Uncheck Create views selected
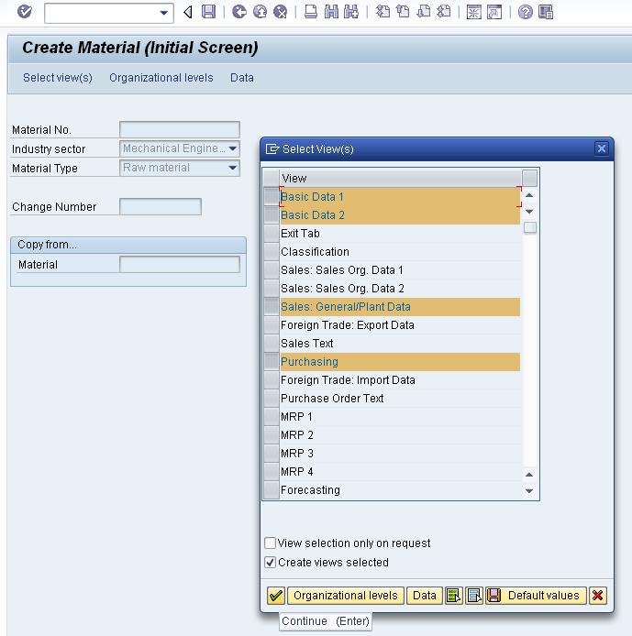This screenshot has width=632, height=636. [270, 562]
